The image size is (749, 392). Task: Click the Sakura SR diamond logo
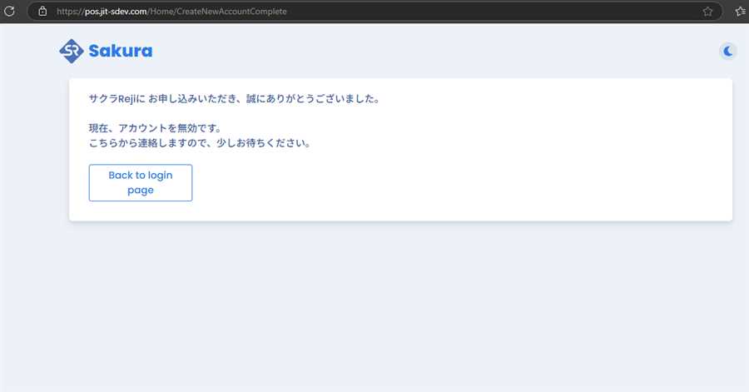[x=72, y=52]
